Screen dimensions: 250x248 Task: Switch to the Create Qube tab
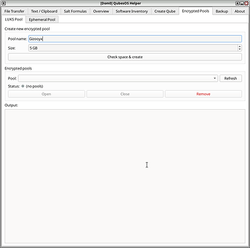click(x=165, y=11)
